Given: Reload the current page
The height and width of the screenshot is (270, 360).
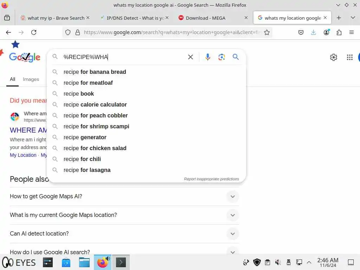Looking at the screenshot, I should pyautogui.click(x=34, y=32).
